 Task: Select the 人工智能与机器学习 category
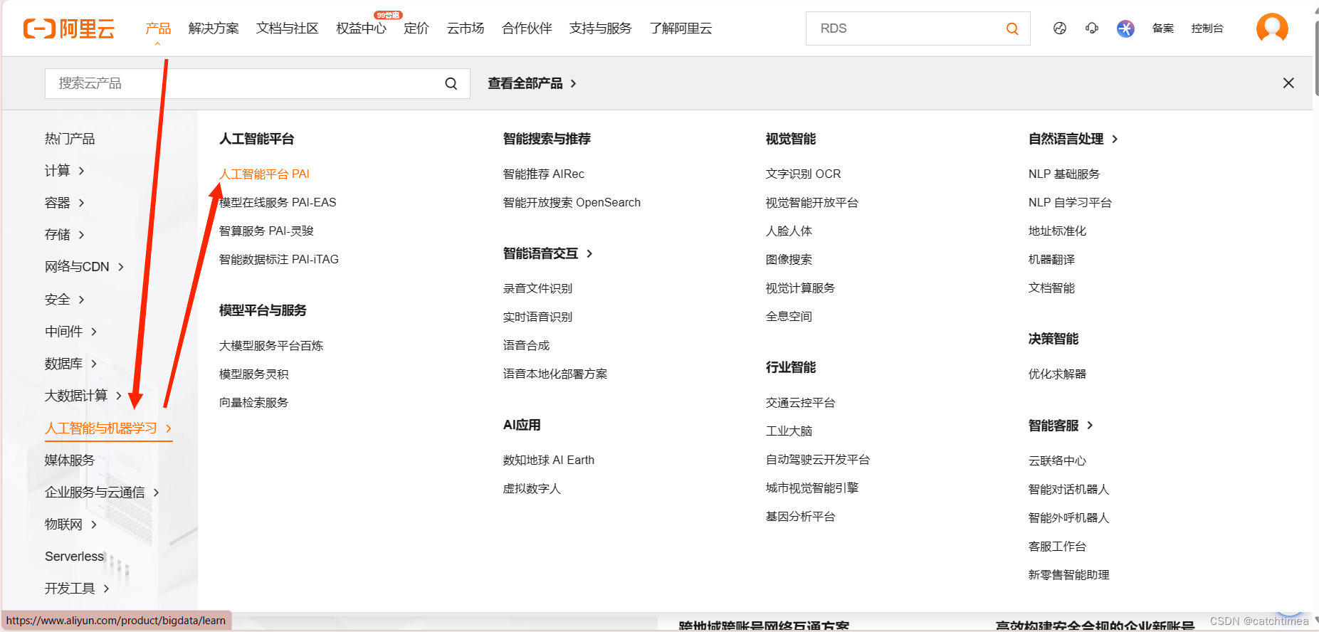tap(108, 428)
